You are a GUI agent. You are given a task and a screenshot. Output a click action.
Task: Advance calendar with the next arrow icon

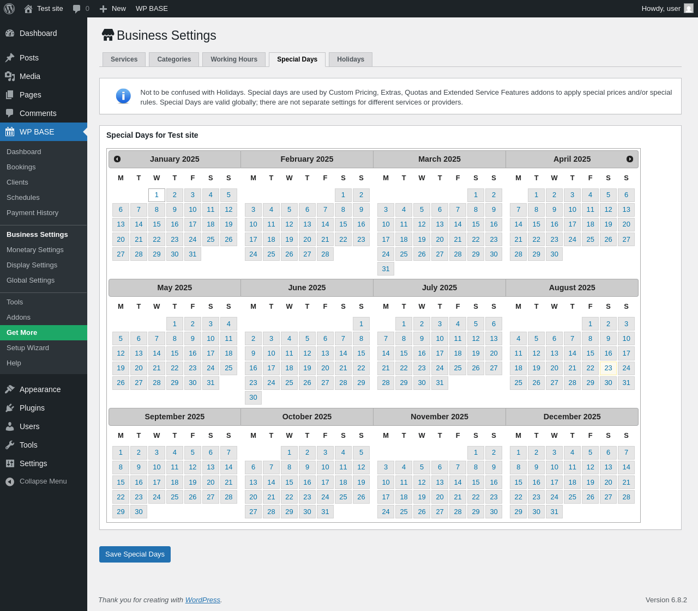630,159
